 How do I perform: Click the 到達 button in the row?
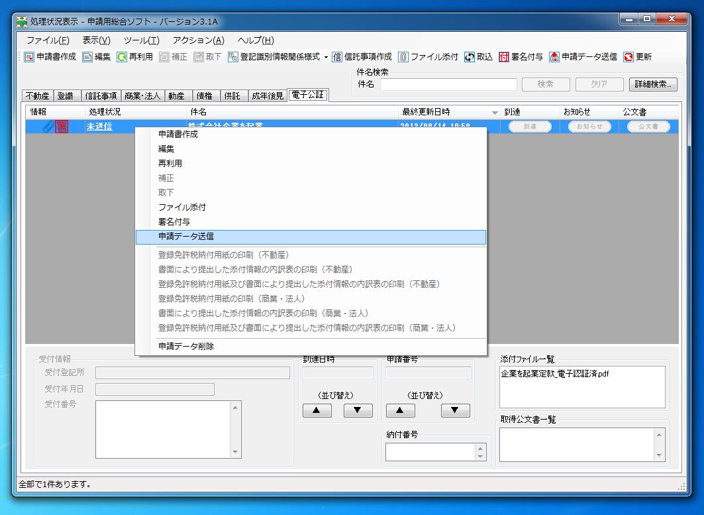(x=530, y=127)
